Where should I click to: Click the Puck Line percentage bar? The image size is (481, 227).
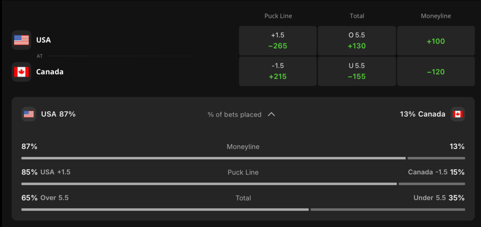[x=243, y=184]
